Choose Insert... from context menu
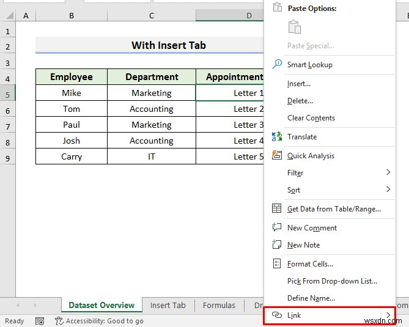The height and width of the screenshot is (327, 409). tap(330, 84)
